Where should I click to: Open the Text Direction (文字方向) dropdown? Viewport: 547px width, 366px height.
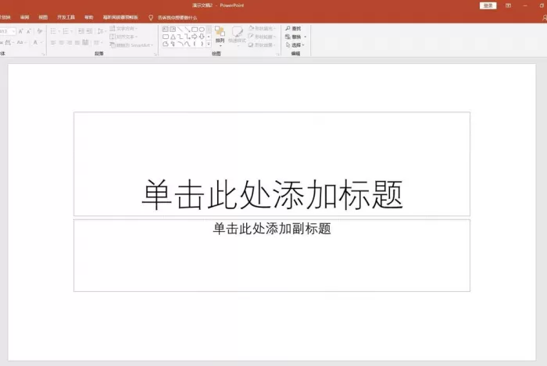123,29
